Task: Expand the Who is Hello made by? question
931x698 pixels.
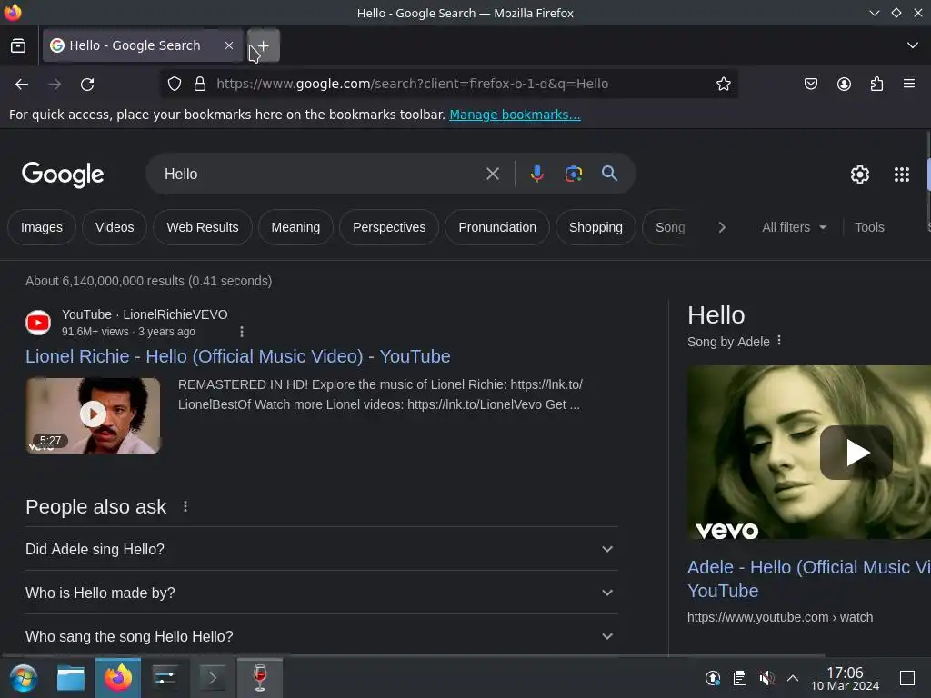Action: [x=322, y=593]
